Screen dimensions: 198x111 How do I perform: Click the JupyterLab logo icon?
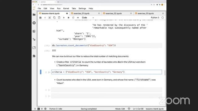click(x=34, y=8)
